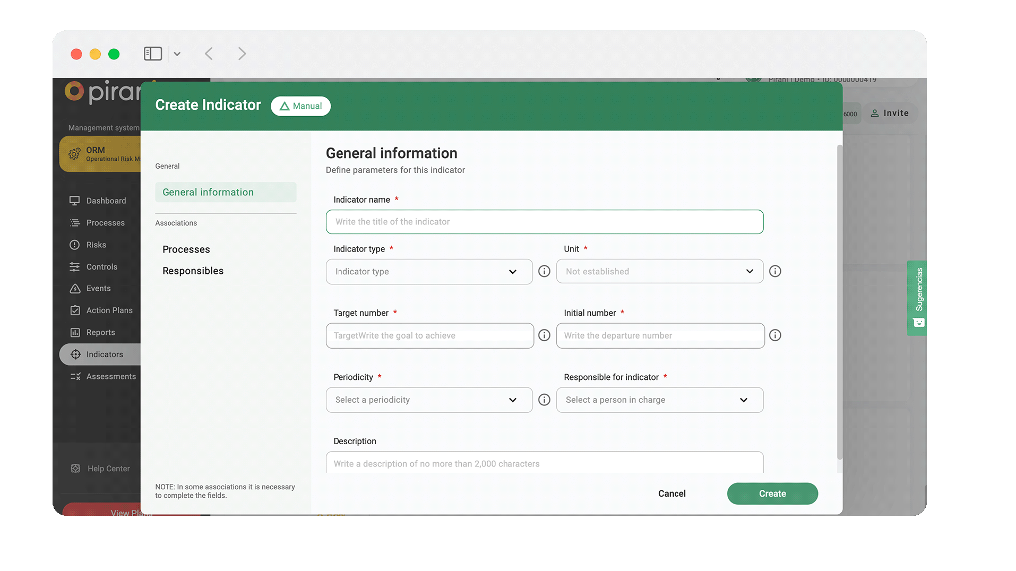
Task: Click the Controls sidebar icon
Action: point(75,266)
